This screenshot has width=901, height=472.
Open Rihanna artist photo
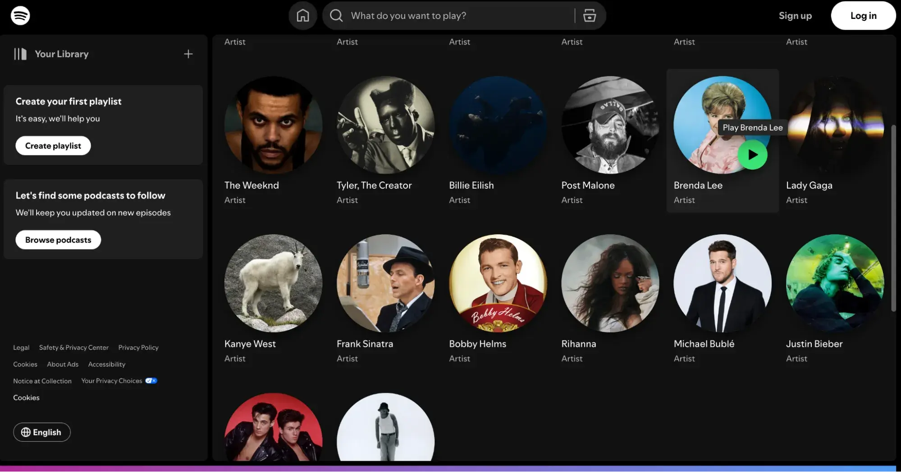[610, 283]
